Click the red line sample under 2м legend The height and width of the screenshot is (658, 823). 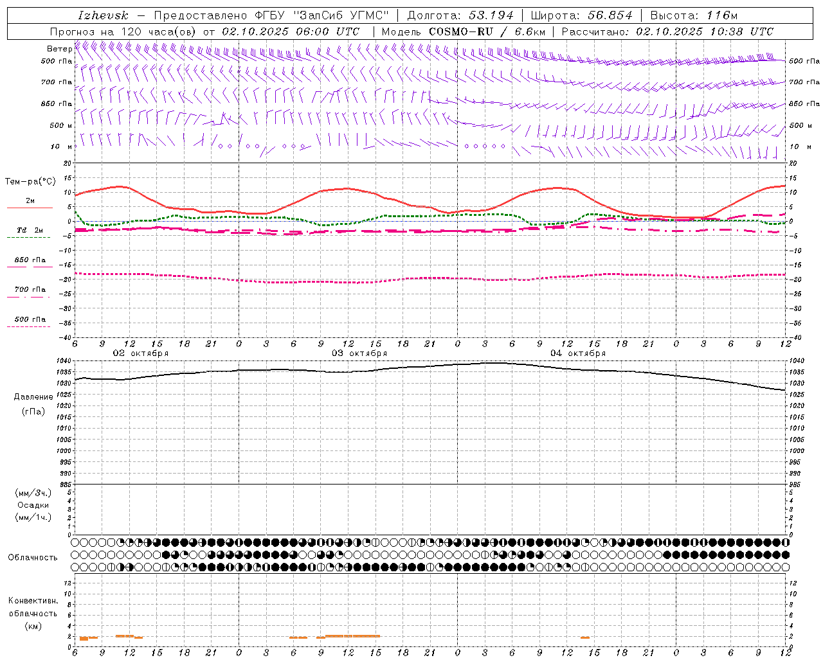coord(30,208)
